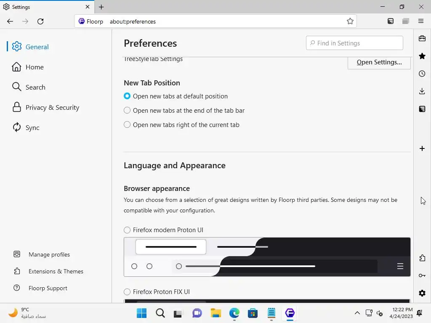Open sidebar settings gear icon
The image size is (431, 323).
tap(422, 293)
